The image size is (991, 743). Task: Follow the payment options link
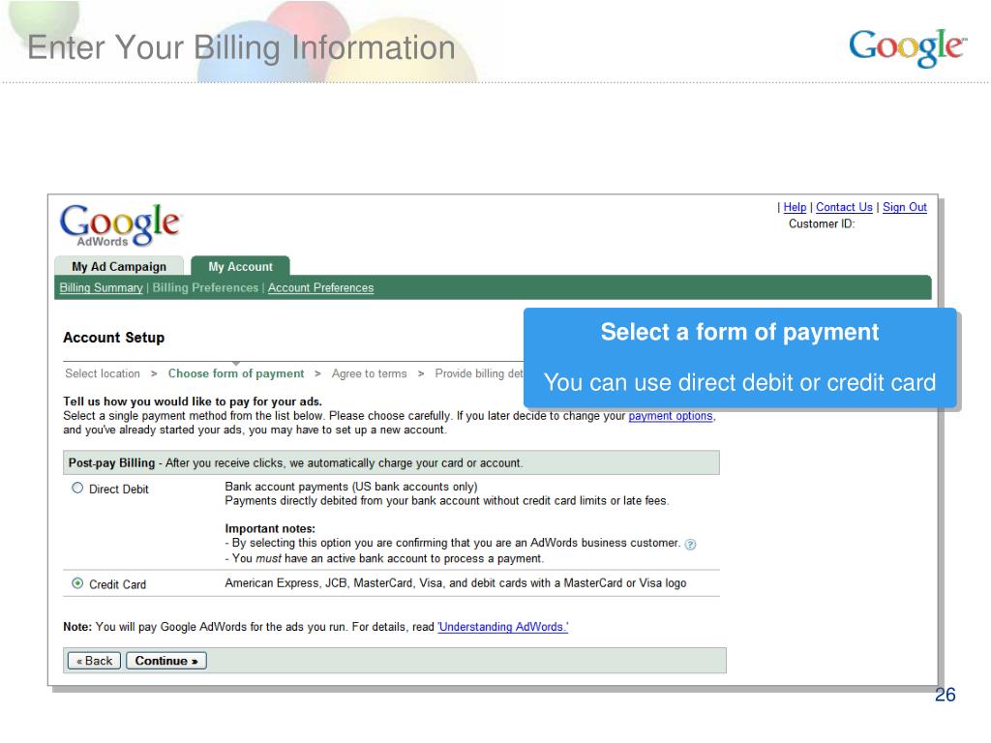(671, 416)
